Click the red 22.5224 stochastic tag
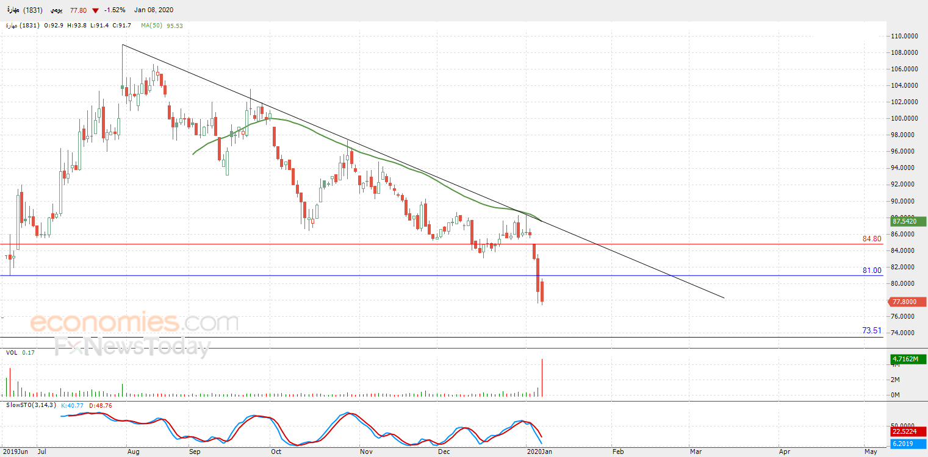 click(908, 431)
